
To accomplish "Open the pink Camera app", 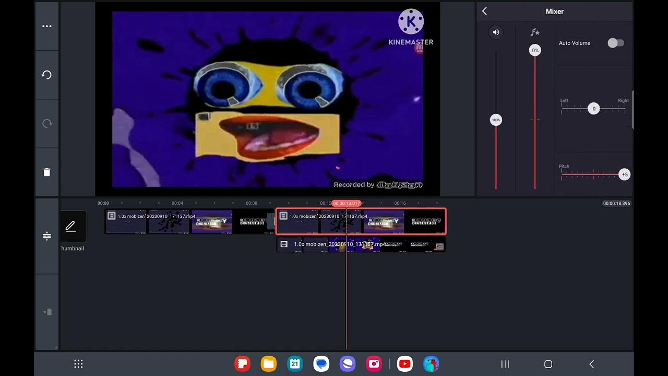I will 374,364.
